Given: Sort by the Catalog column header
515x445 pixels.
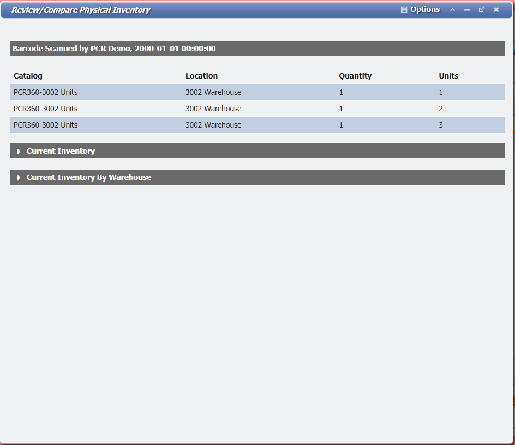Looking at the screenshot, I should pyautogui.click(x=28, y=76).
